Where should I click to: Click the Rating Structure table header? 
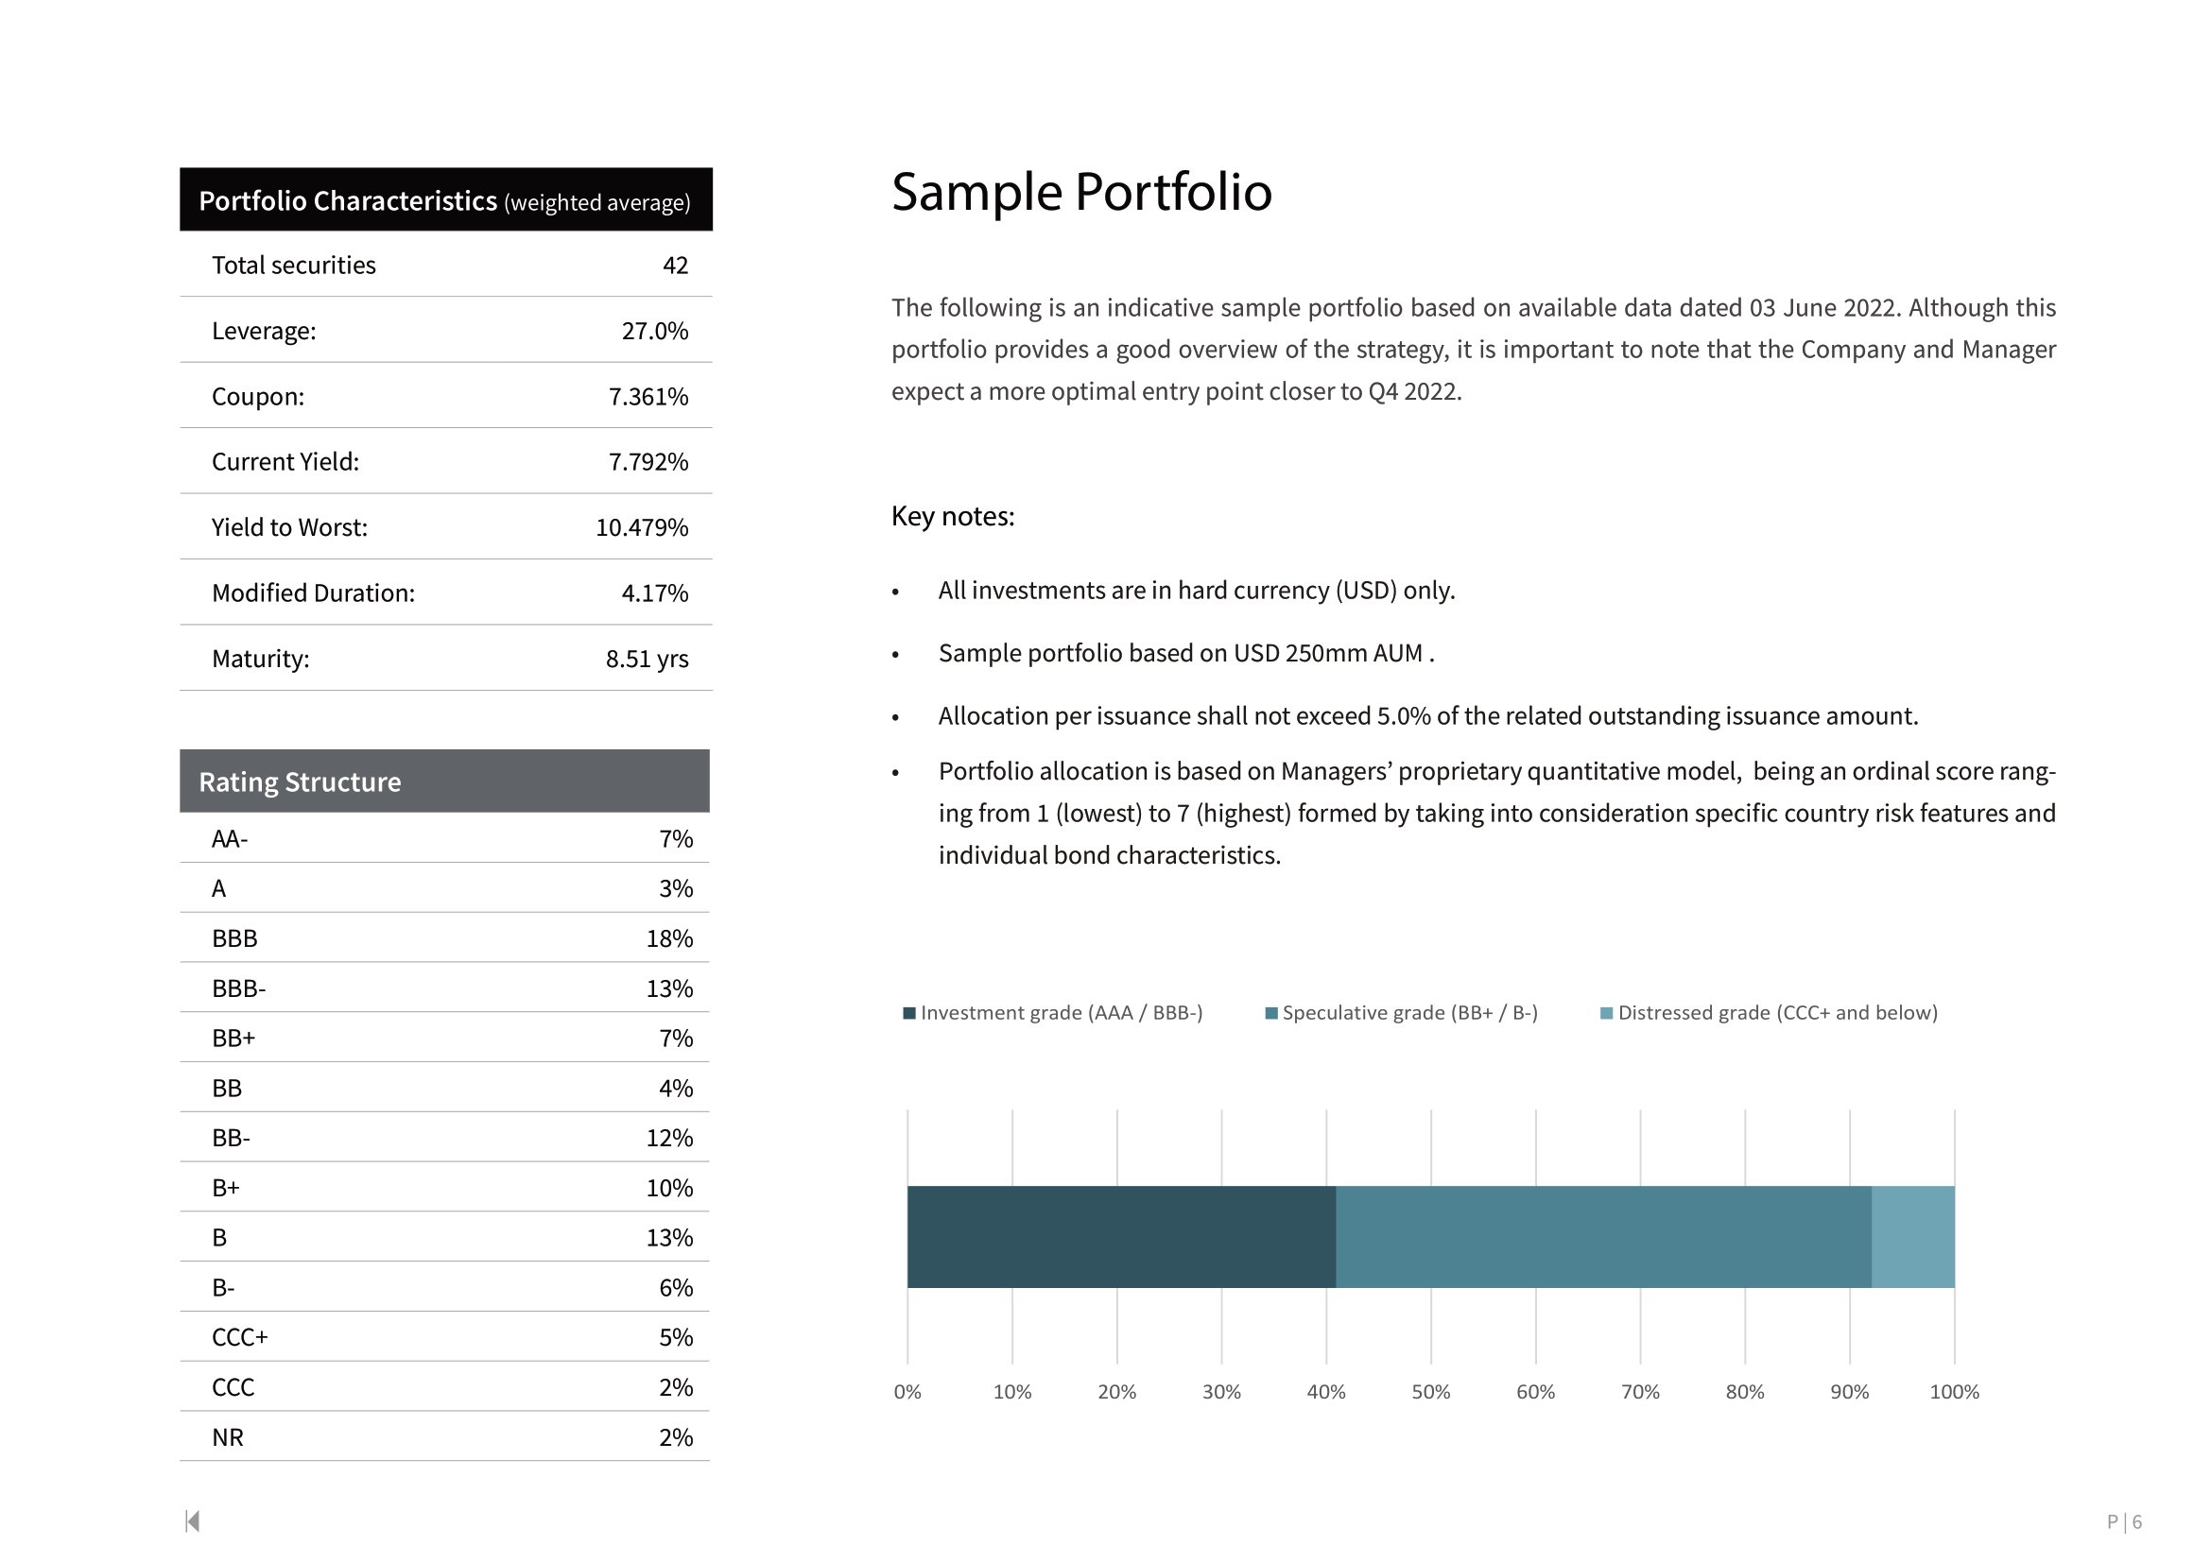(444, 781)
